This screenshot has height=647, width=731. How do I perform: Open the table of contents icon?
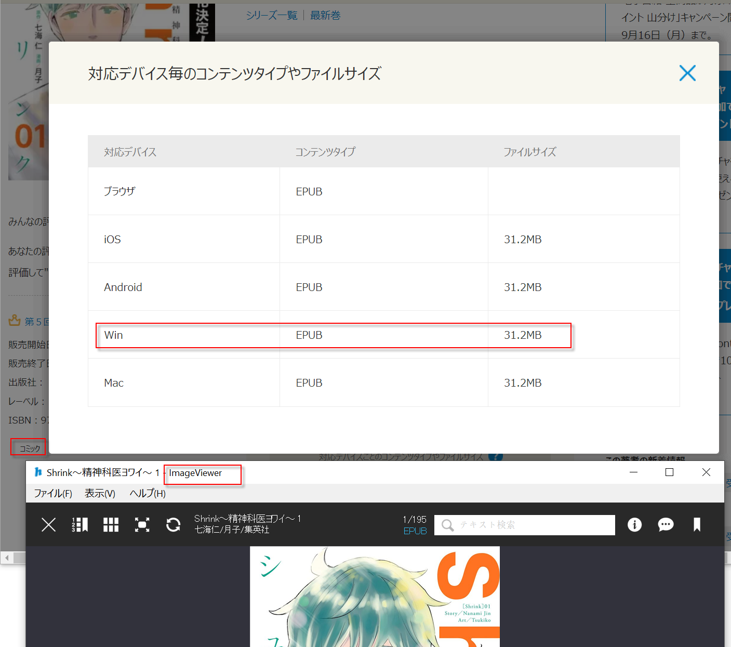point(79,525)
